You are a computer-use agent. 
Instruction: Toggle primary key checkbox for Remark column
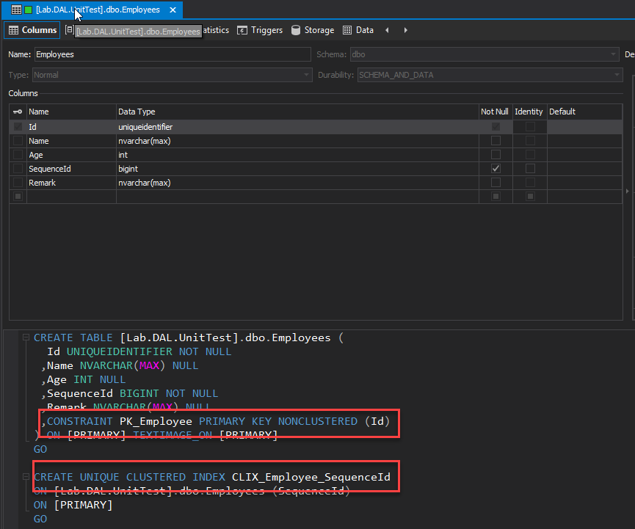[18, 183]
